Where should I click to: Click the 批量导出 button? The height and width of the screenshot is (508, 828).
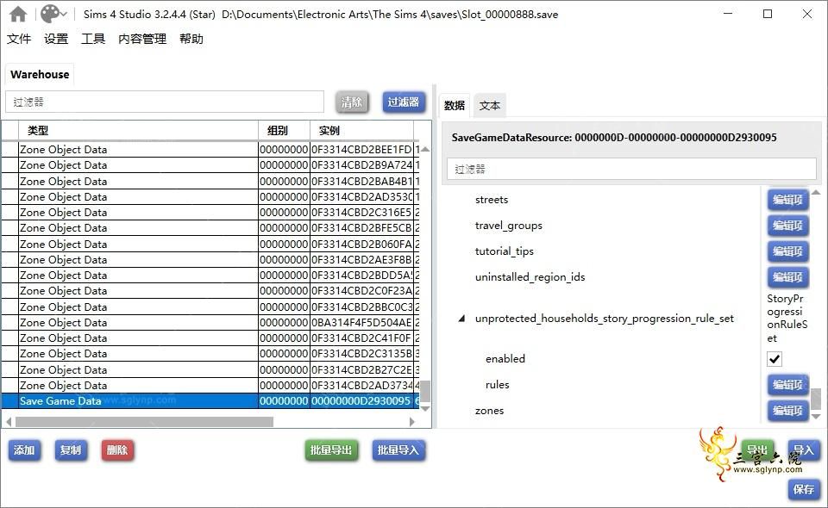[331, 450]
